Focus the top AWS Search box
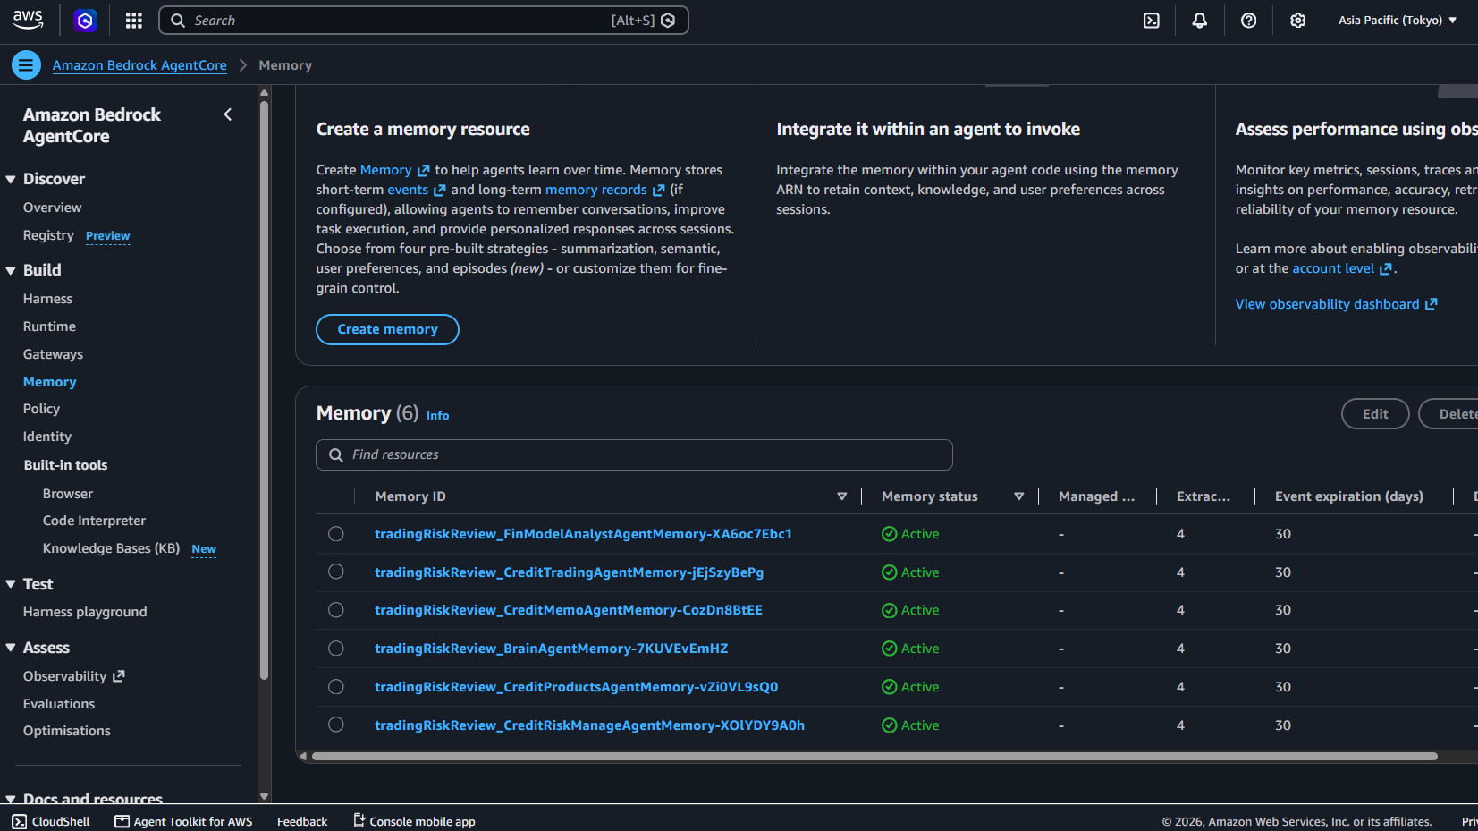Image resolution: width=1478 pixels, height=831 pixels. (423, 21)
